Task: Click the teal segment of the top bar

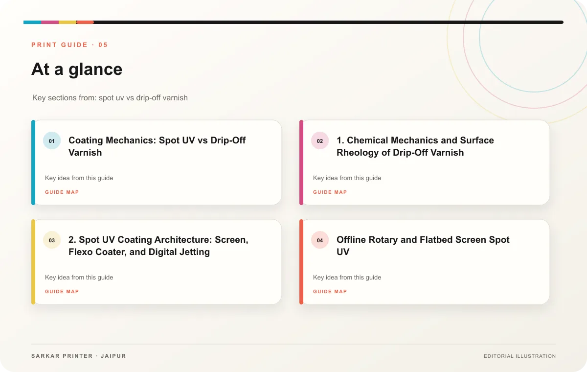Action: pyautogui.click(x=32, y=22)
